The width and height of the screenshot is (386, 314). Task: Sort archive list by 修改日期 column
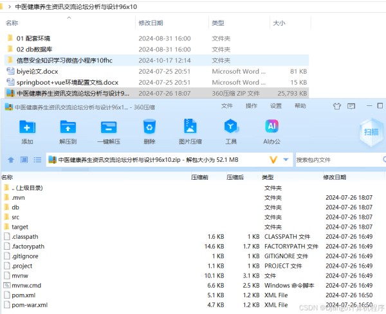pos(335,177)
